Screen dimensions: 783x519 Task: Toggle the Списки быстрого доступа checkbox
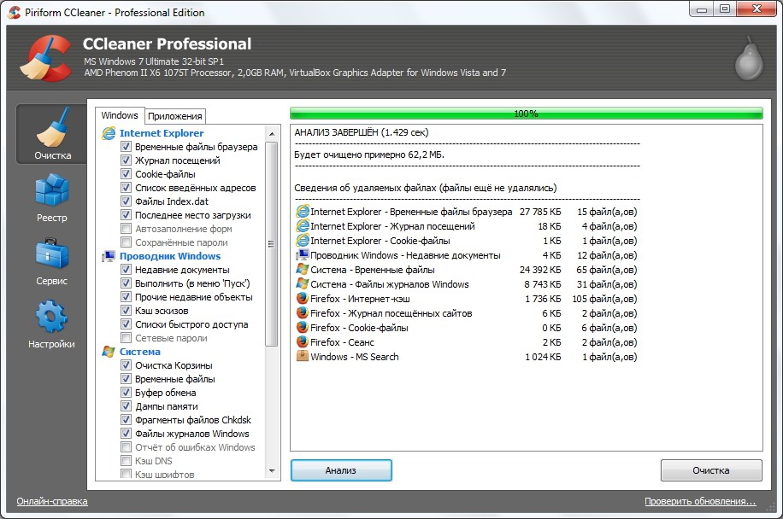click(x=127, y=324)
